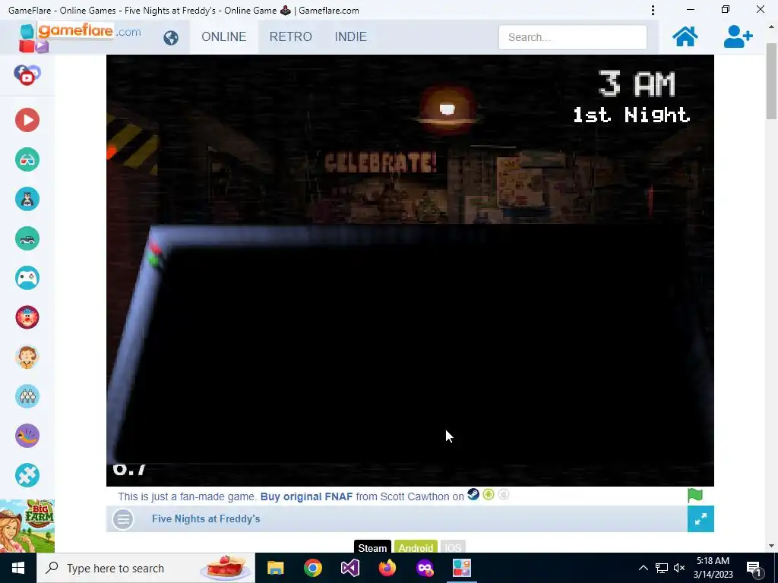This screenshot has width=778, height=583.
Task: Focus the Search input field
Action: tap(573, 37)
